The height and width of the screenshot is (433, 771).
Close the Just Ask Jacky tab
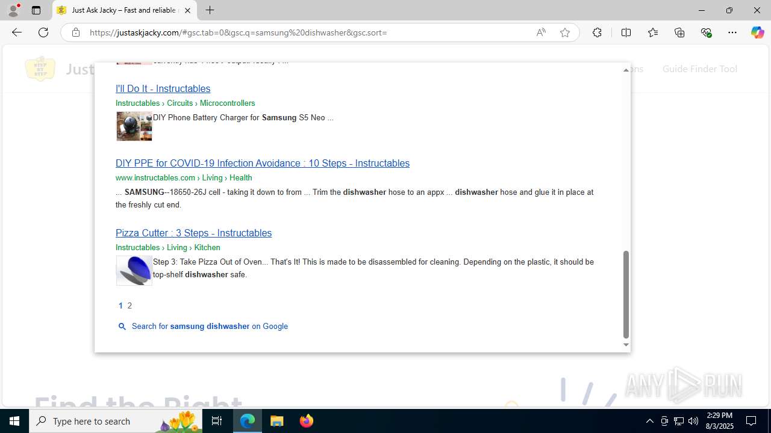pos(187,10)
